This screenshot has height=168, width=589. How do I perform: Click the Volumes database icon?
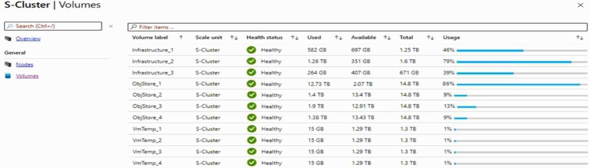point(7,76)
